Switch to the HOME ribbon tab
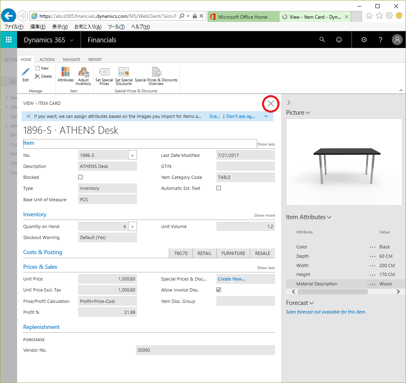The width and height of the screenshot is (406, 383). (x=26, y=59)
